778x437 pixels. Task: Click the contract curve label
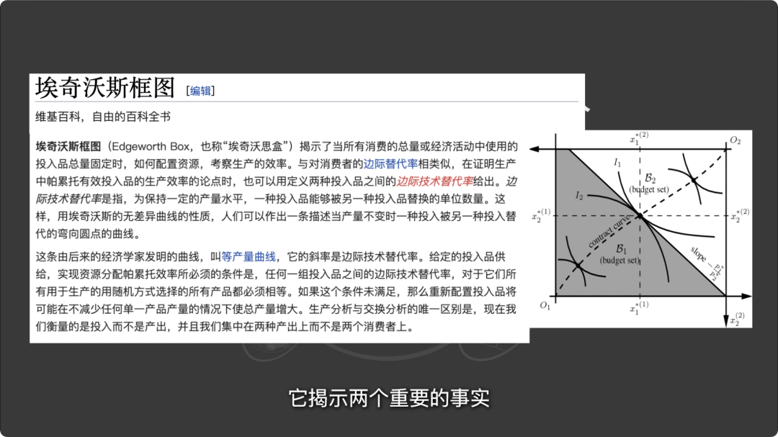609,232
